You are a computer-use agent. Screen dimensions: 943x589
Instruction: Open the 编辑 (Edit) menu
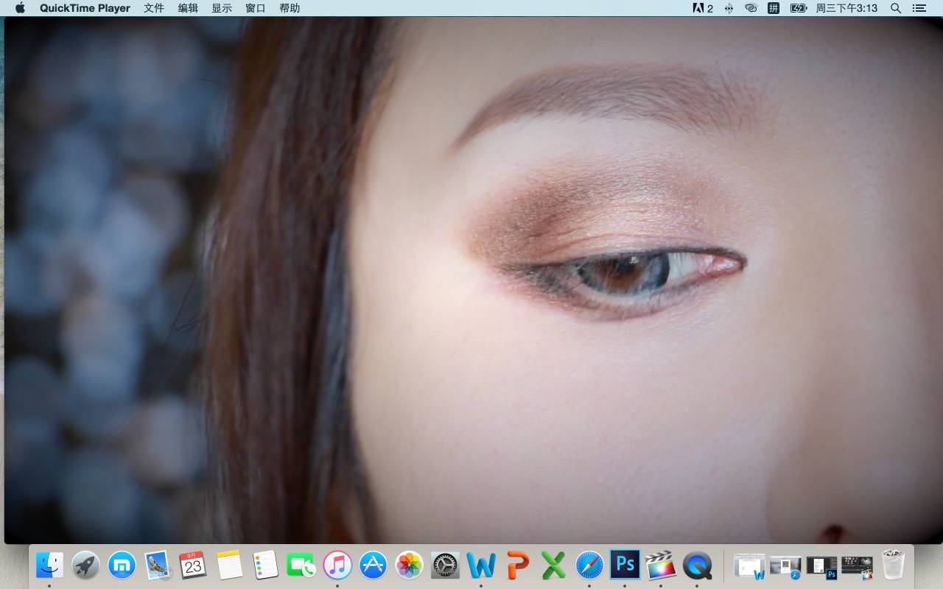[188, 8]
